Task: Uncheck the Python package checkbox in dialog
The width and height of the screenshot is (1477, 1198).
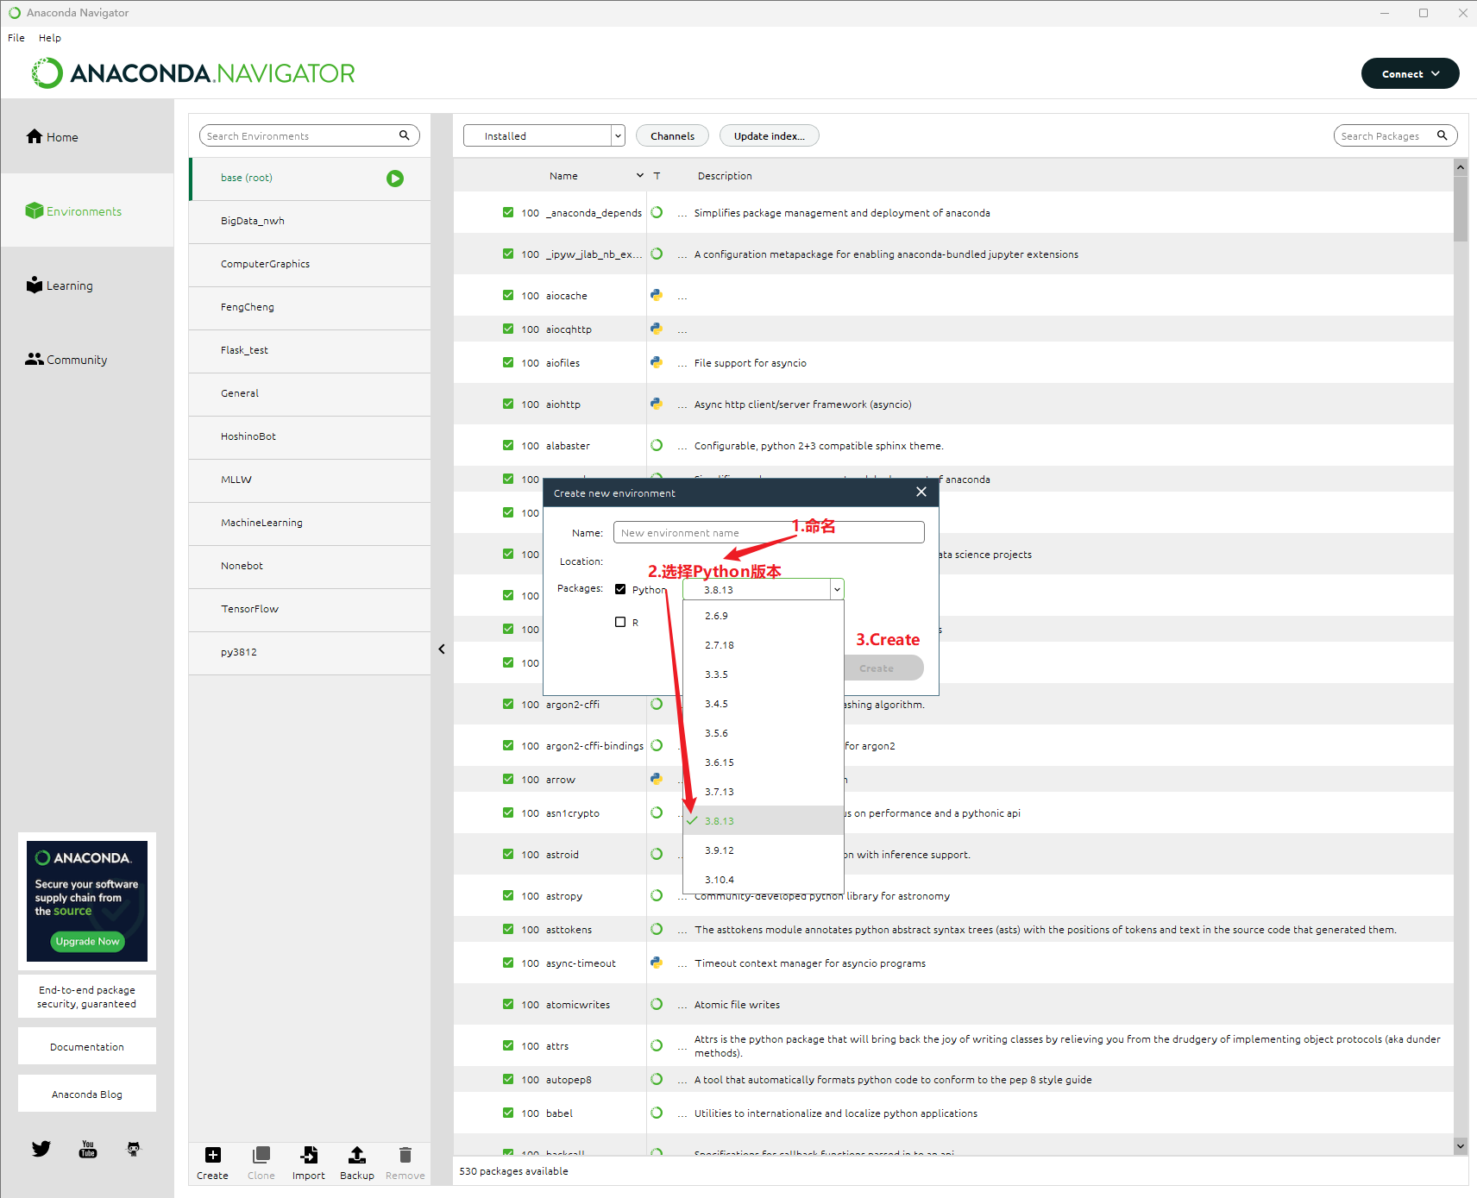Action: 620,589
